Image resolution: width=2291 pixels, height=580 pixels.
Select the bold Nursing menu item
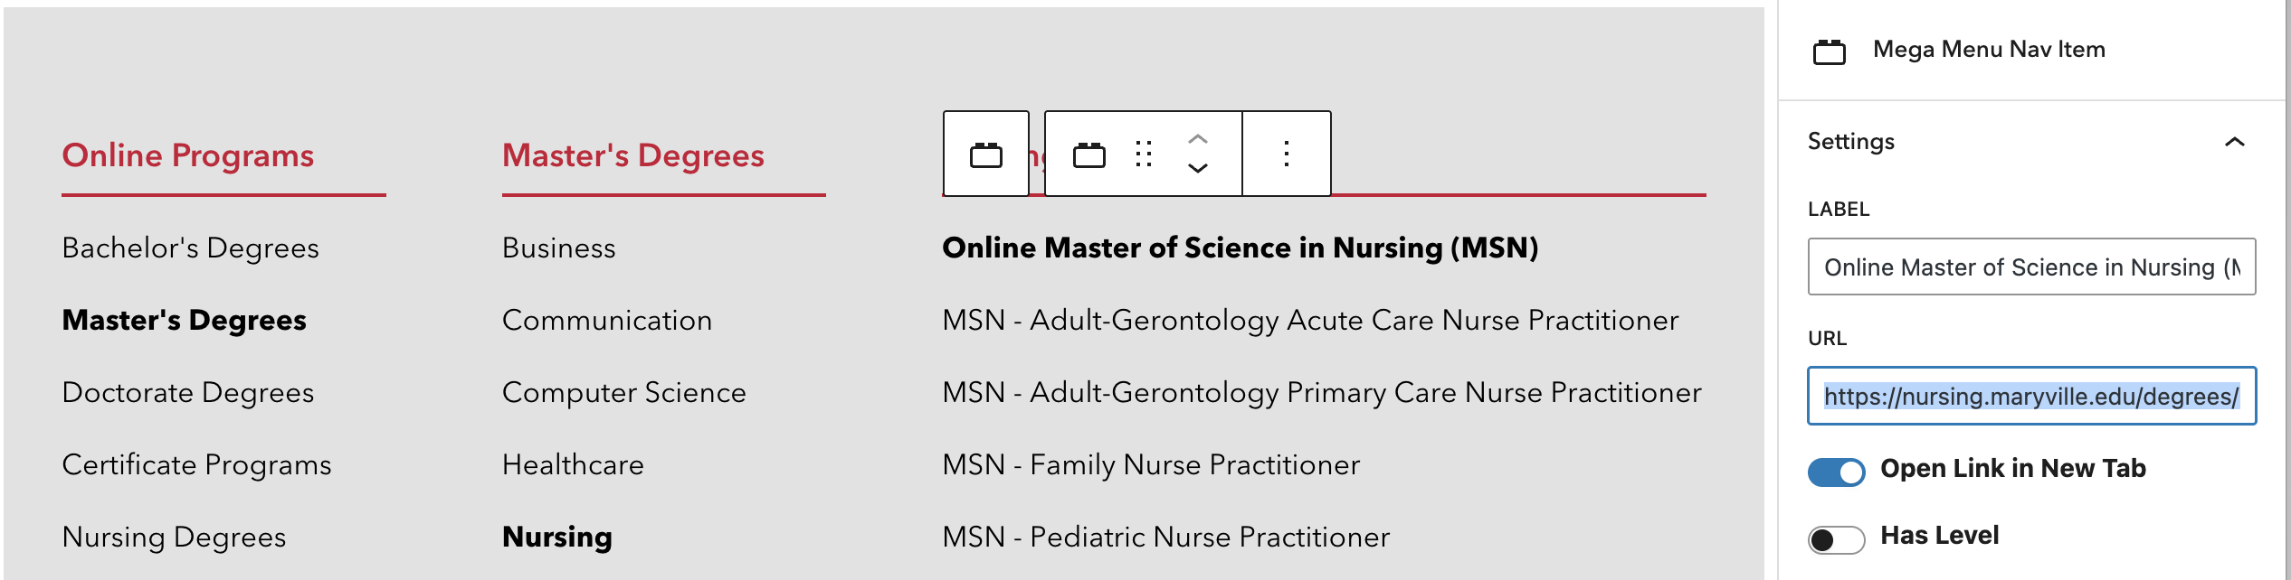pyautogui.click(x=556, y=537)
